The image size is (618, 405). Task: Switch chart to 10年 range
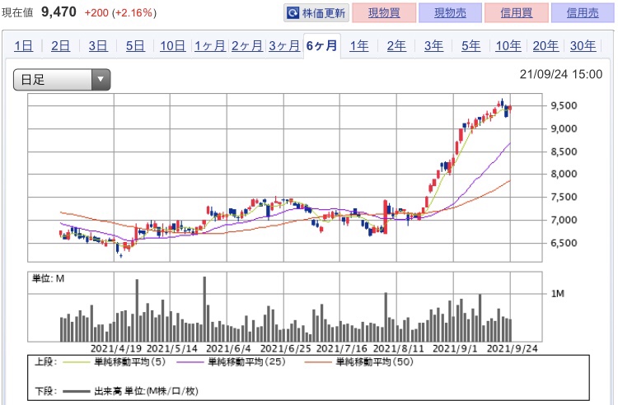coord(508,46)
